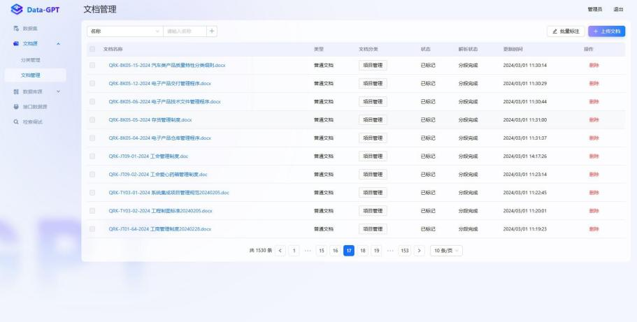Go to previous page with left arrow

280,251
